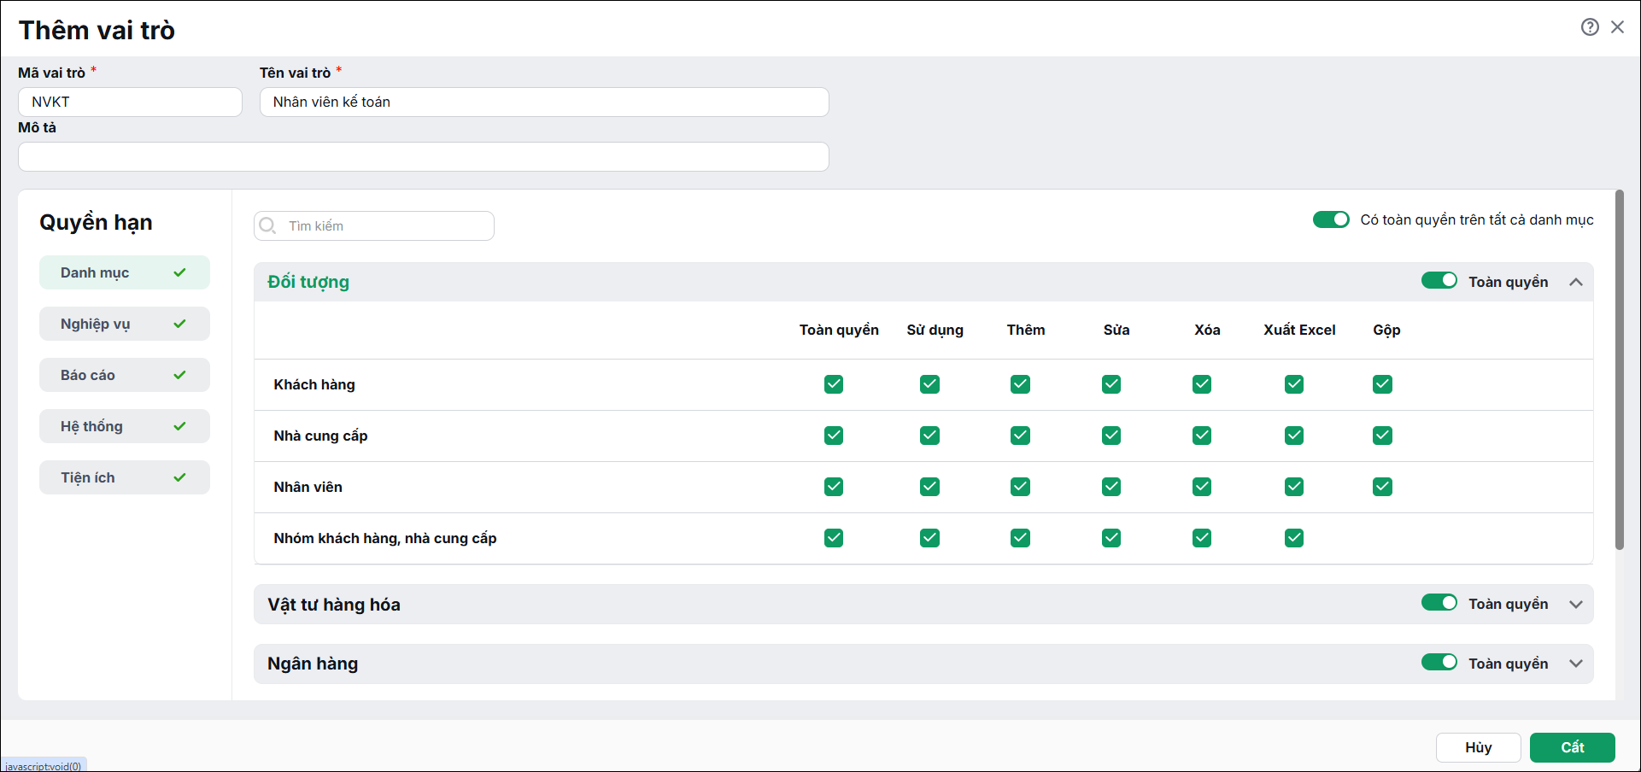Edit the Tên vai trò field
The height and width of the screenshot is (772, 1641).
point(544,102)
